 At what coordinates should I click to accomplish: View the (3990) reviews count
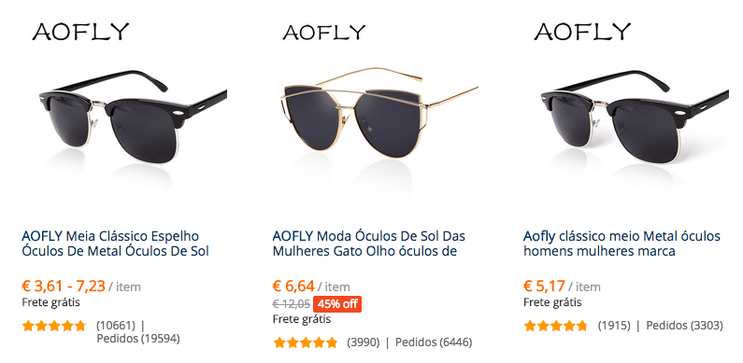pos(364,342)
